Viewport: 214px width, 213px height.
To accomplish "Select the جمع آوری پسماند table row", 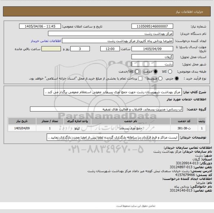I will point(107,128).
